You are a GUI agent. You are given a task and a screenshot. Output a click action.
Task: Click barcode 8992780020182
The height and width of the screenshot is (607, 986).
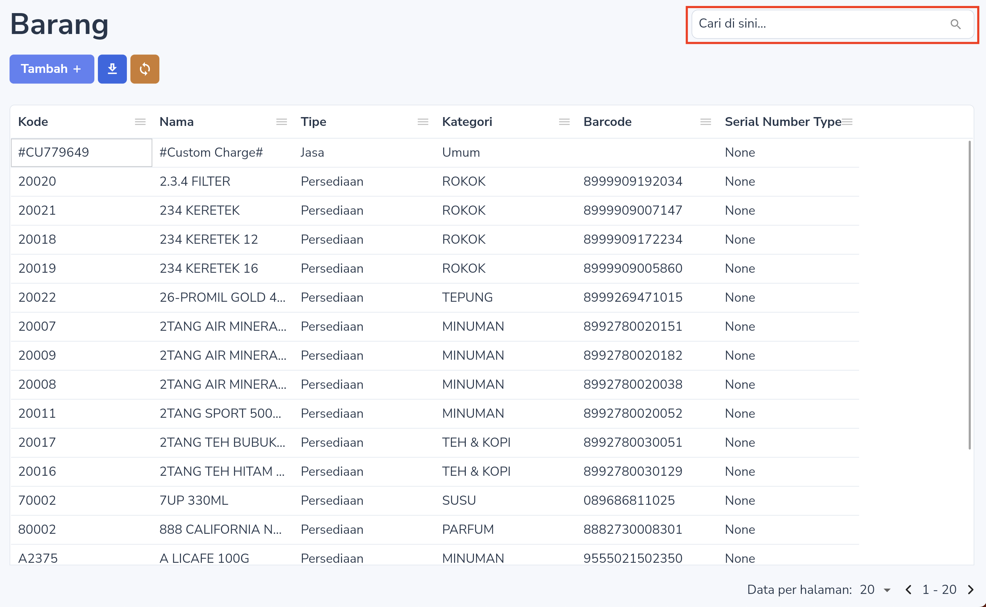pos(632,355)
